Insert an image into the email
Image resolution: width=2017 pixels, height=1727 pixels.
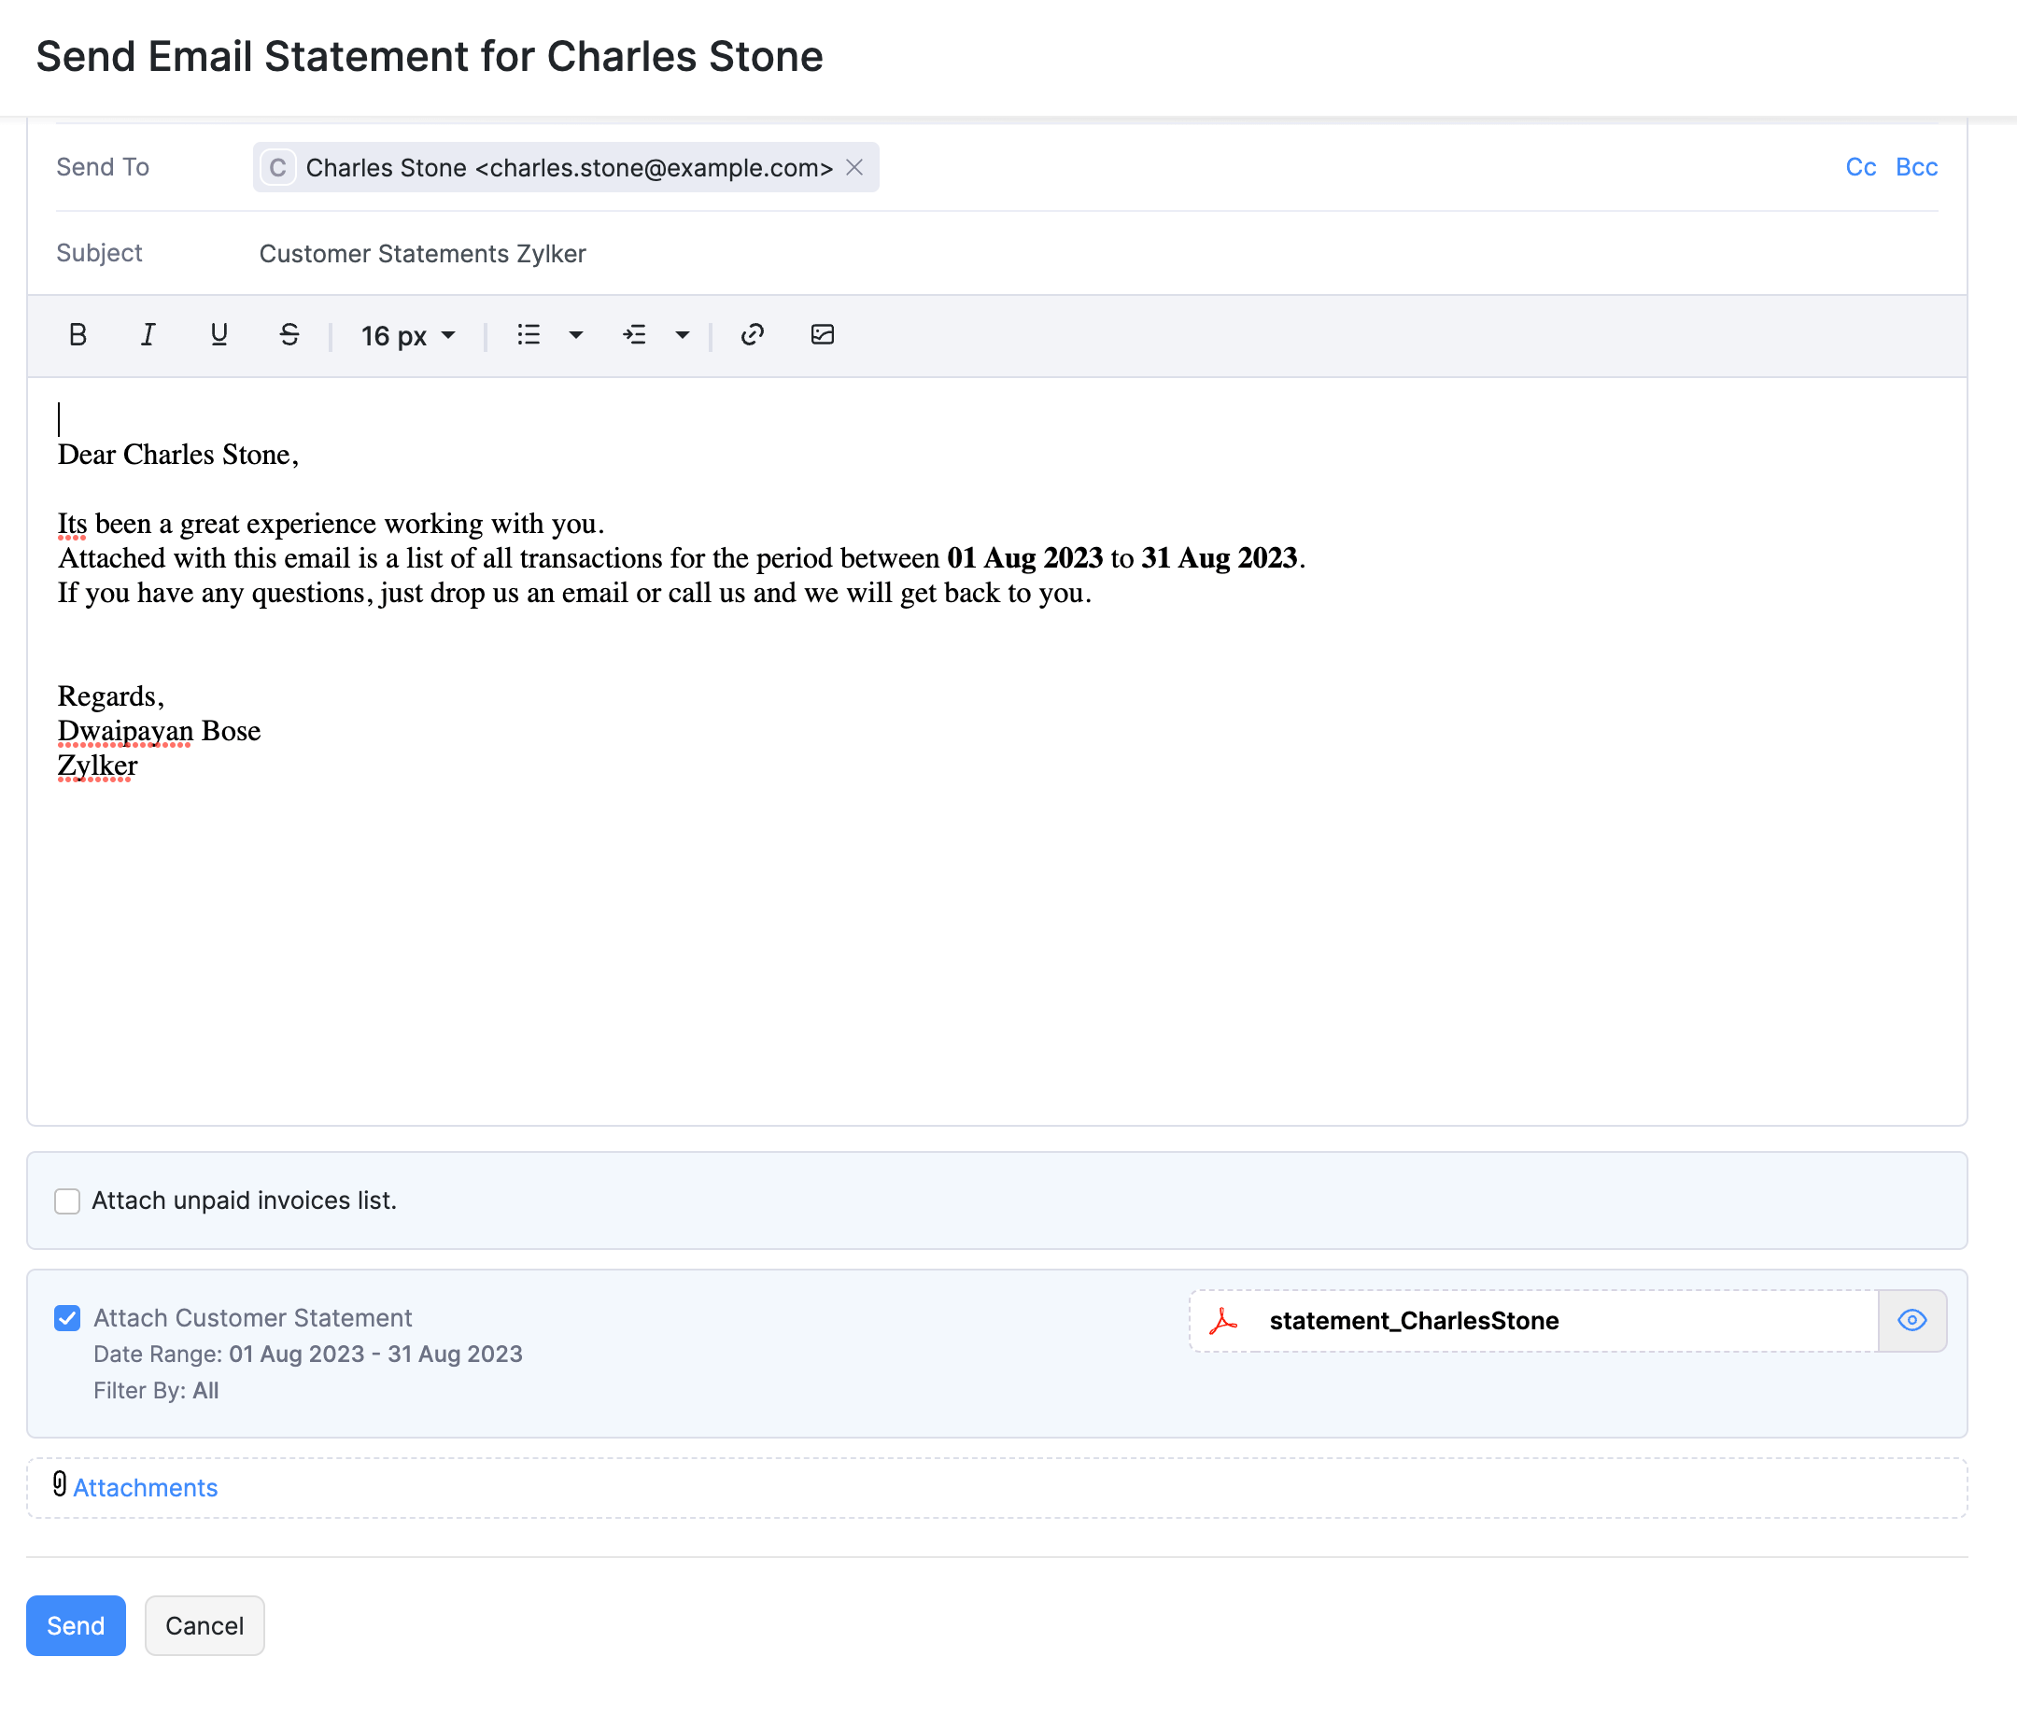(823, 335)
